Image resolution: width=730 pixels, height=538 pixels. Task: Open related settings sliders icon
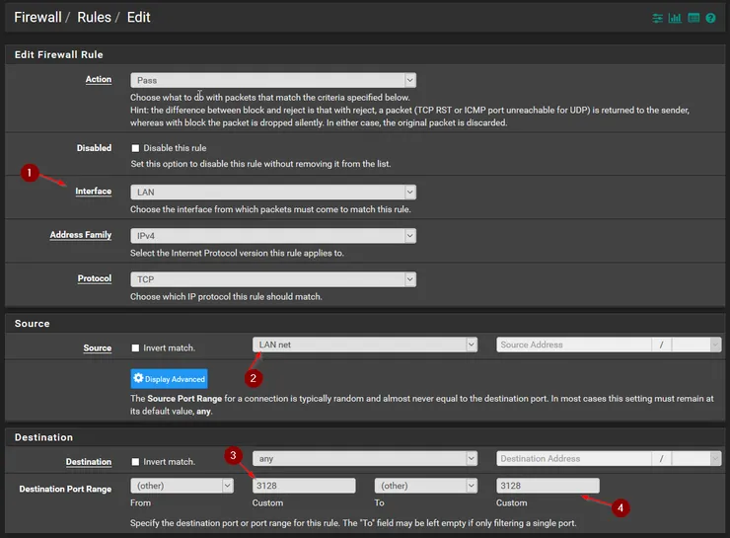(658, 18)
